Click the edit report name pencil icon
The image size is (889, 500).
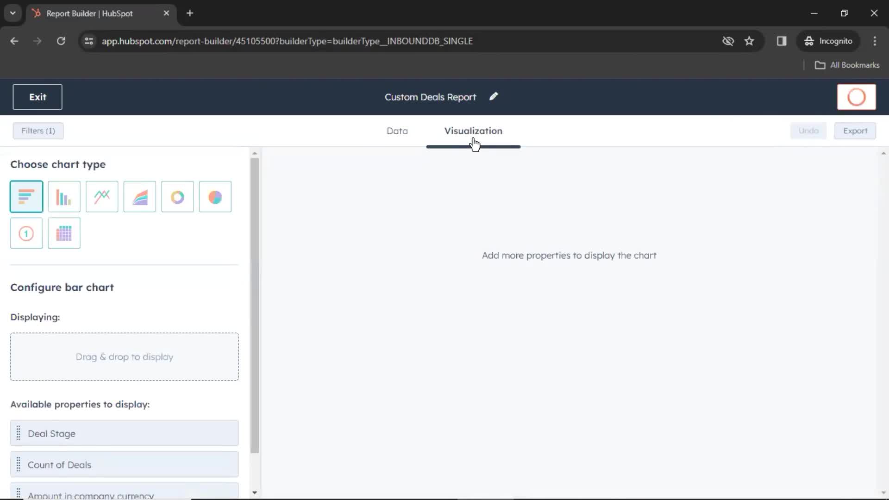coord(494,97)
